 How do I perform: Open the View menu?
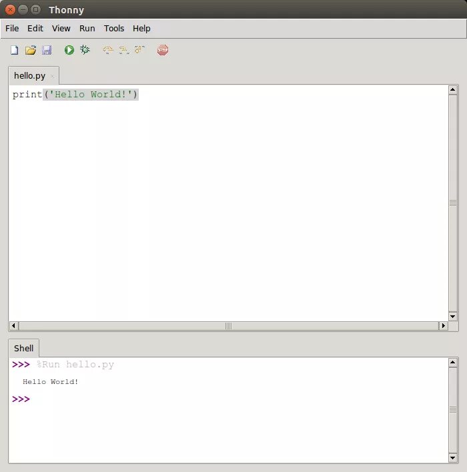[x=61, y=28]
